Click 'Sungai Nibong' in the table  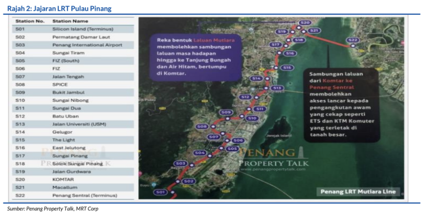coord(70,100)
